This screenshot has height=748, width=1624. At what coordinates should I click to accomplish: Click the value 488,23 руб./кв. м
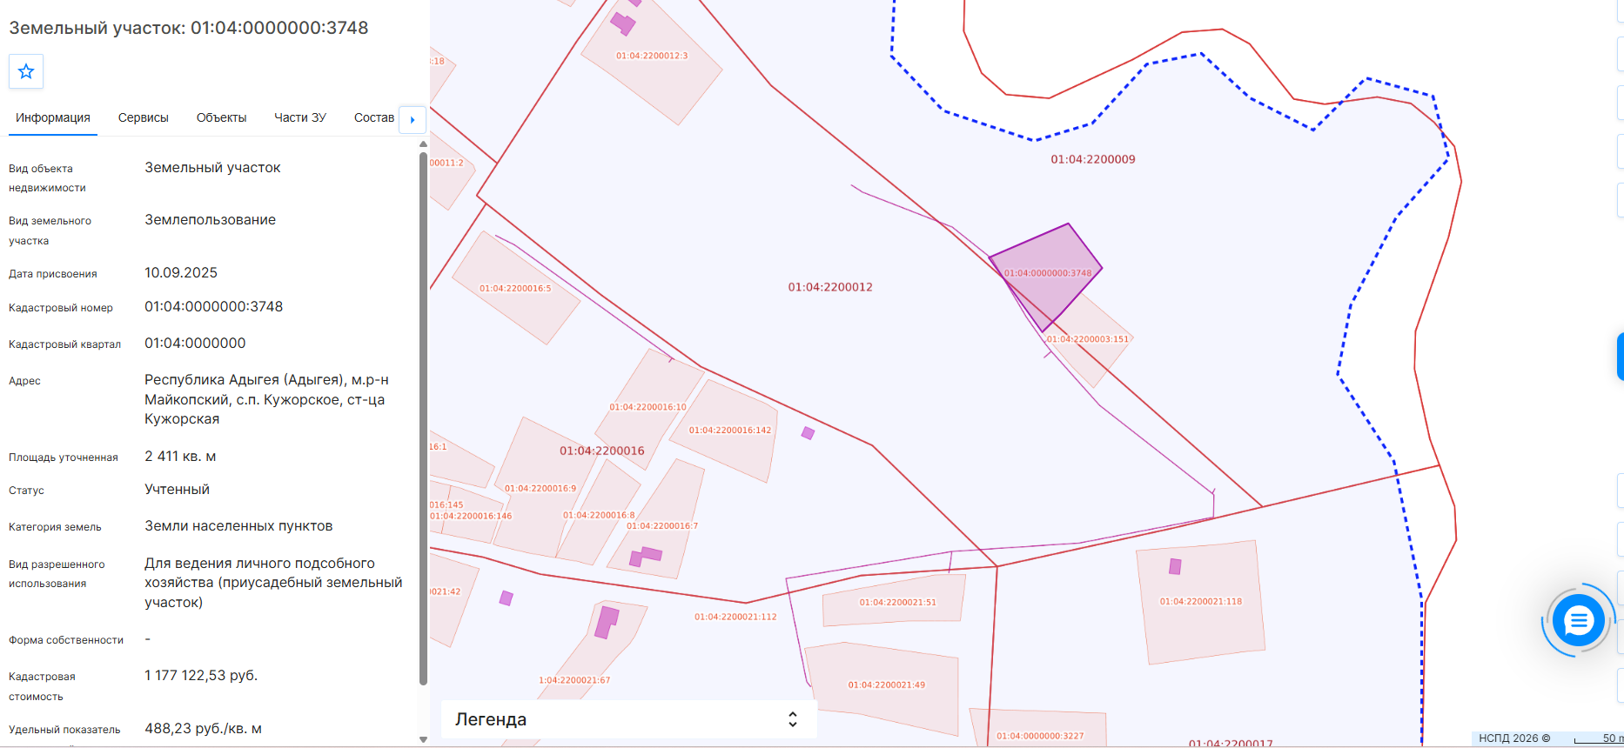coord(203,728)
